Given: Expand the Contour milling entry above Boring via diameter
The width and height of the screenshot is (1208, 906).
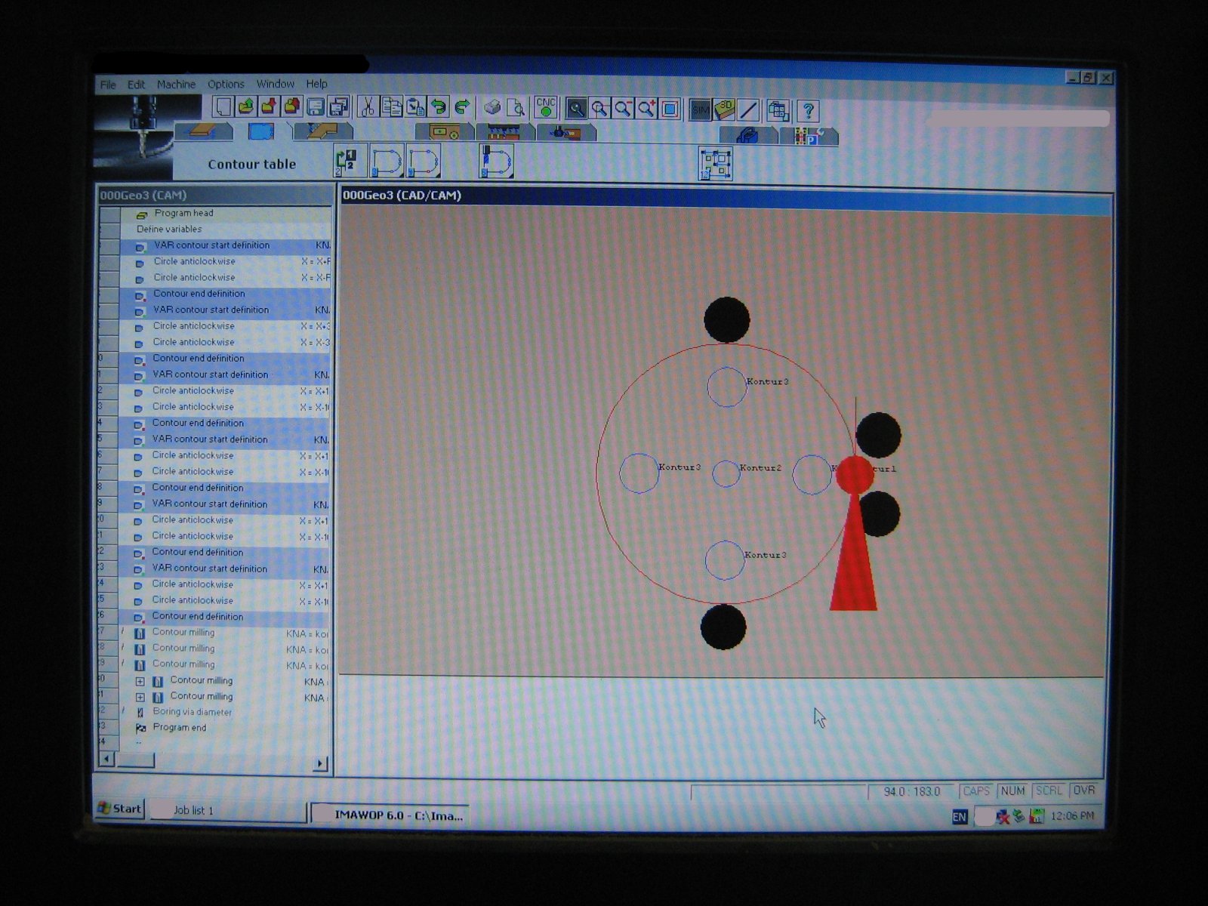Looking at the screenshot, I should 140,697.
